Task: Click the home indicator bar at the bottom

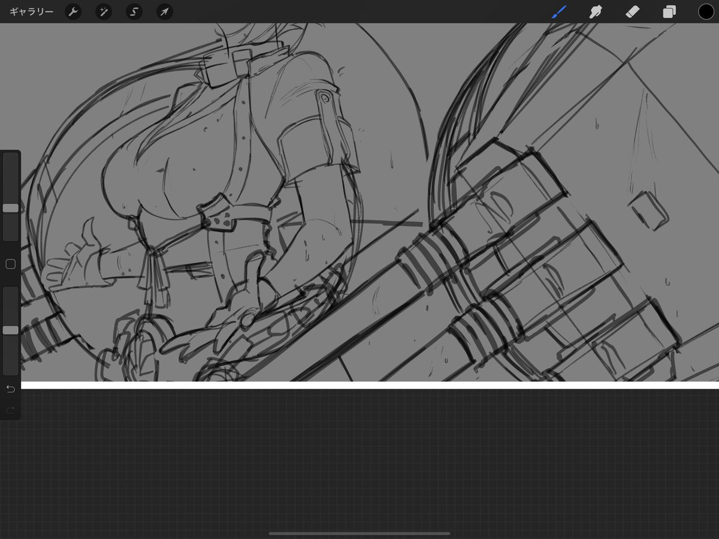Action: (359, 534)
